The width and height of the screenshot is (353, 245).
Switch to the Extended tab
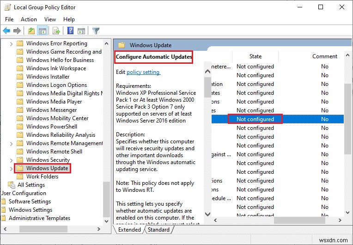[x=129, y=229]
